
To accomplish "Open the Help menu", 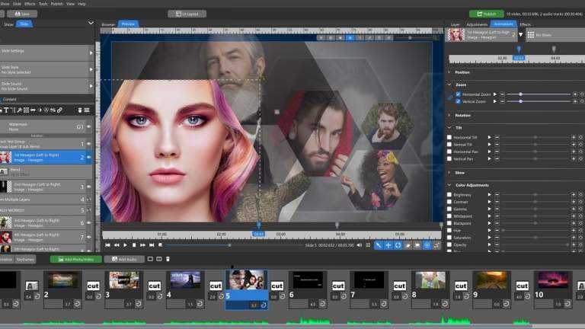I will 82,4.
